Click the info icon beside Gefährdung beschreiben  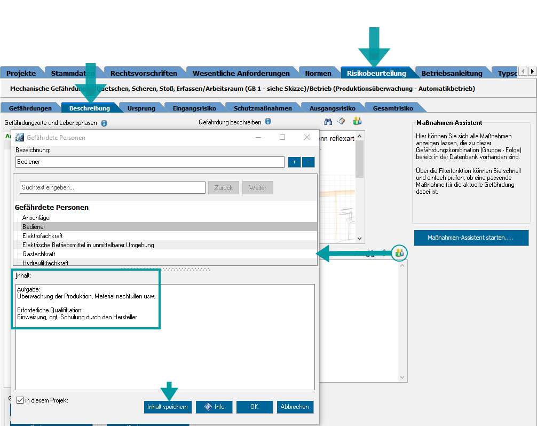coord(268,122)
